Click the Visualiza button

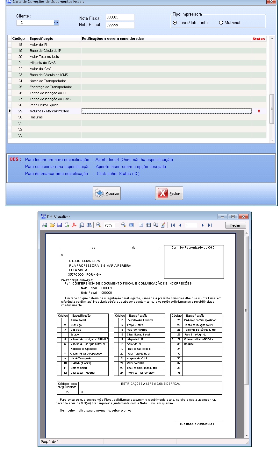(107, 193)
